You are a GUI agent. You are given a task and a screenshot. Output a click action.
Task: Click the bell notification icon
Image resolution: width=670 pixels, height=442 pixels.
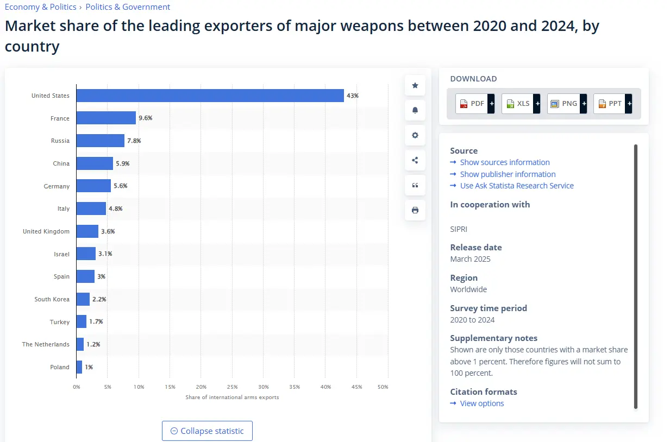(415, 110)
